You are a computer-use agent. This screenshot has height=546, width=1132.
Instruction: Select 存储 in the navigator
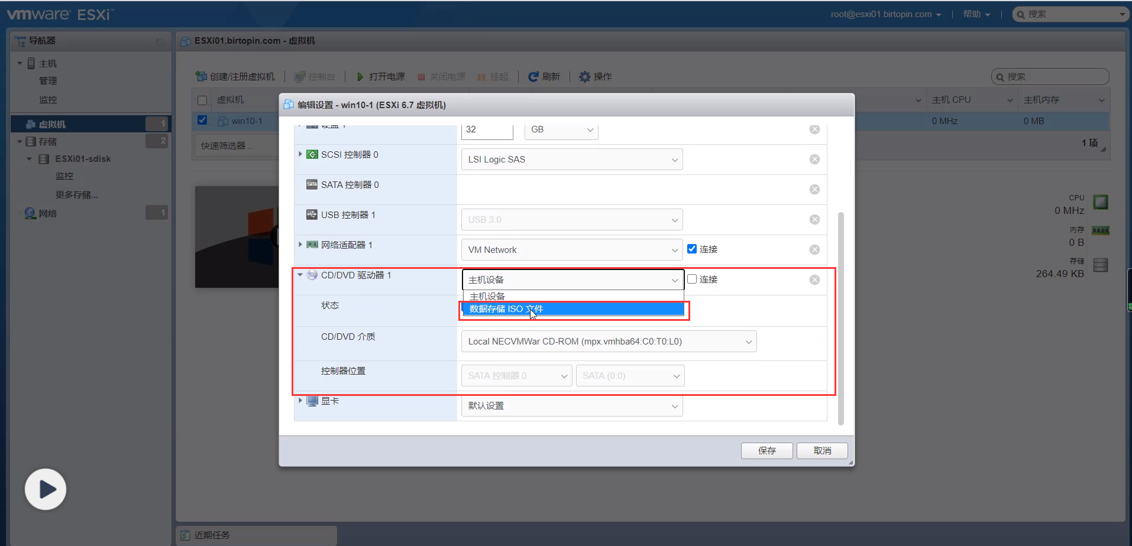(x=48, y=141)
